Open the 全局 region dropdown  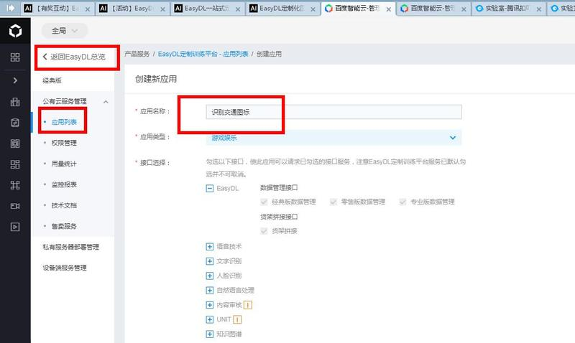point(65,31)
